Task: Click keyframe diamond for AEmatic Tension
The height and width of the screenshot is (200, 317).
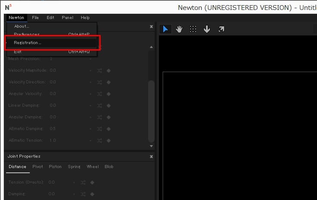Action: (108, 140)
